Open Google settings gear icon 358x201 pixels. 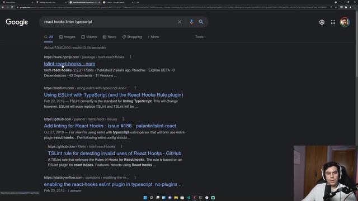(x=322, y=22)
